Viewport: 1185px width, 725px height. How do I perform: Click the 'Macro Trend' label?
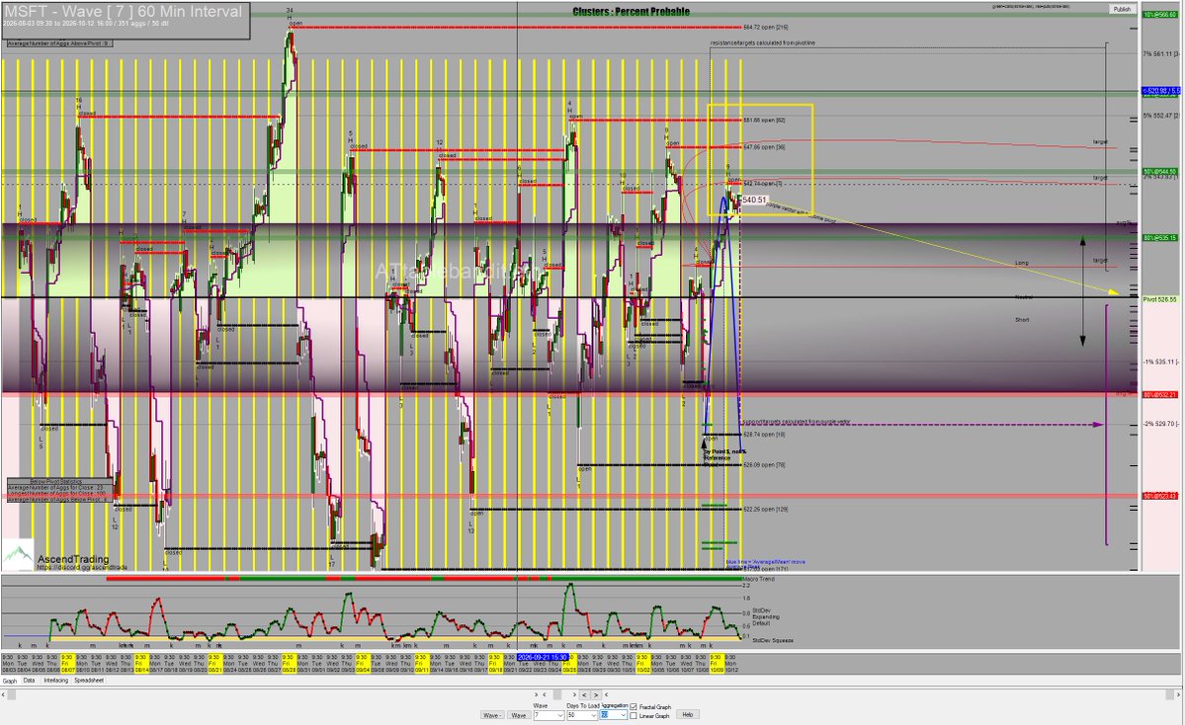[759, 579]
